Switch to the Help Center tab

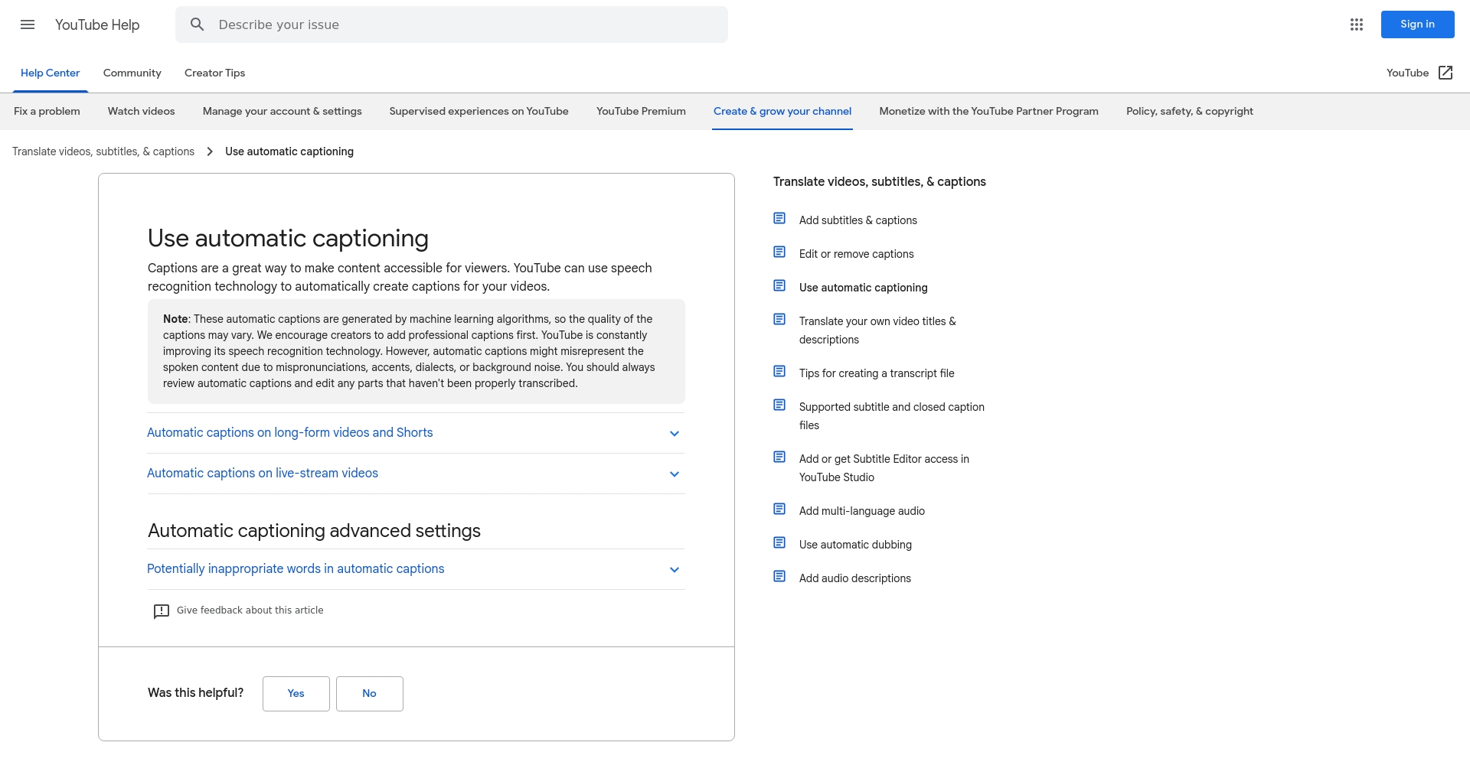click(50, 73)
